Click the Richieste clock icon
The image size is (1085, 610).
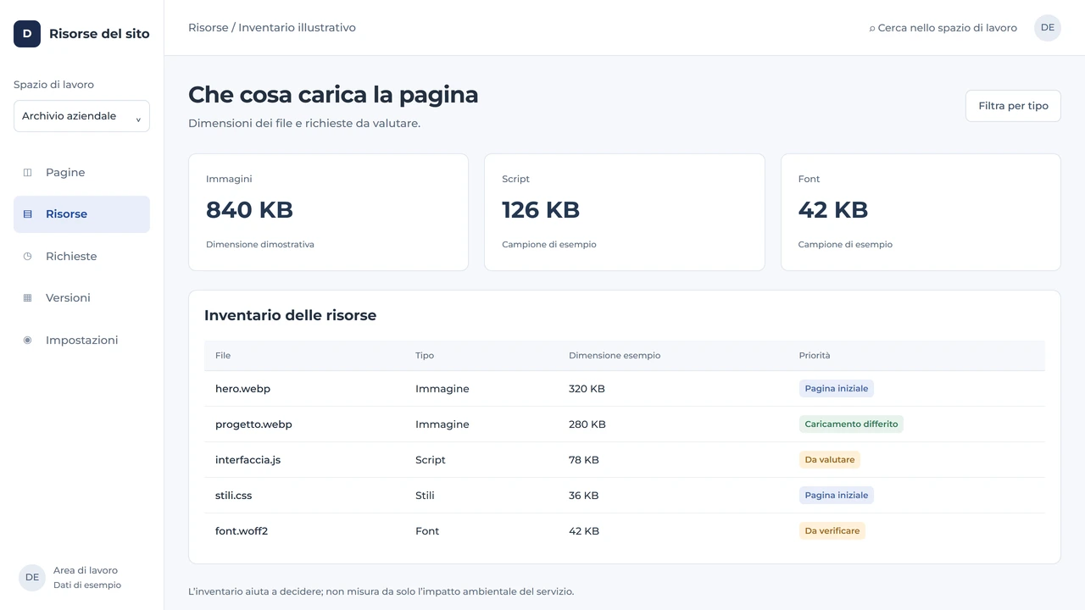(27, 256)
